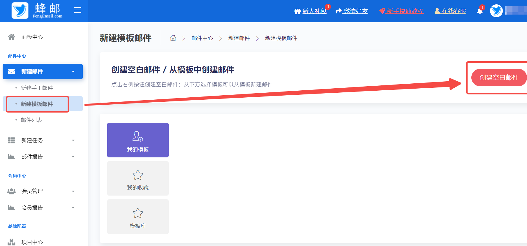Click 新建模板邮件 breadcrumb text
Viewport: 527px width, 246px height.
pyautogui.click(x=281, y=38)
